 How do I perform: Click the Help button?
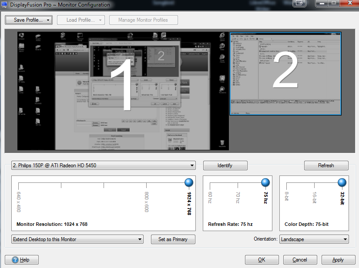click(x=22, y=260)
